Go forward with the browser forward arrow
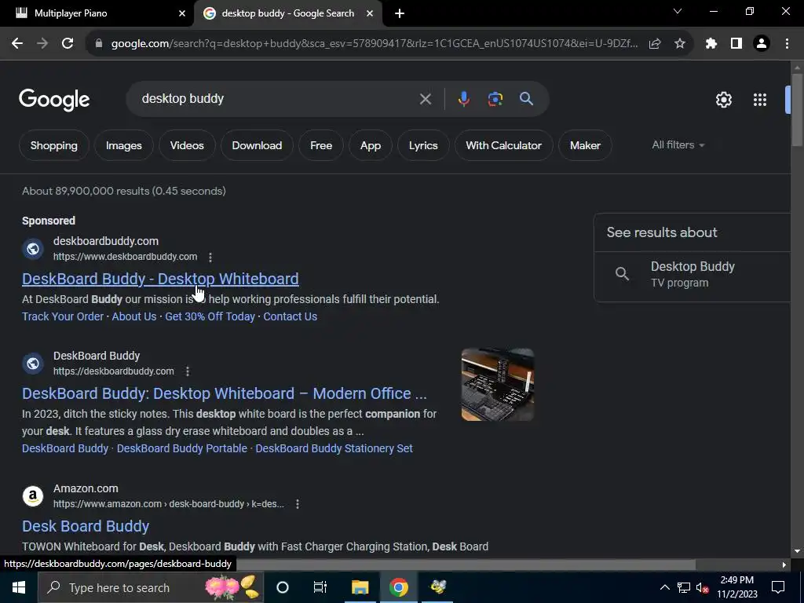This screenshot has height=603, width=804. tap(42, 44)
